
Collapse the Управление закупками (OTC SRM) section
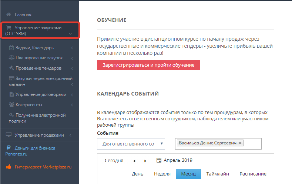tap(70, 34)
